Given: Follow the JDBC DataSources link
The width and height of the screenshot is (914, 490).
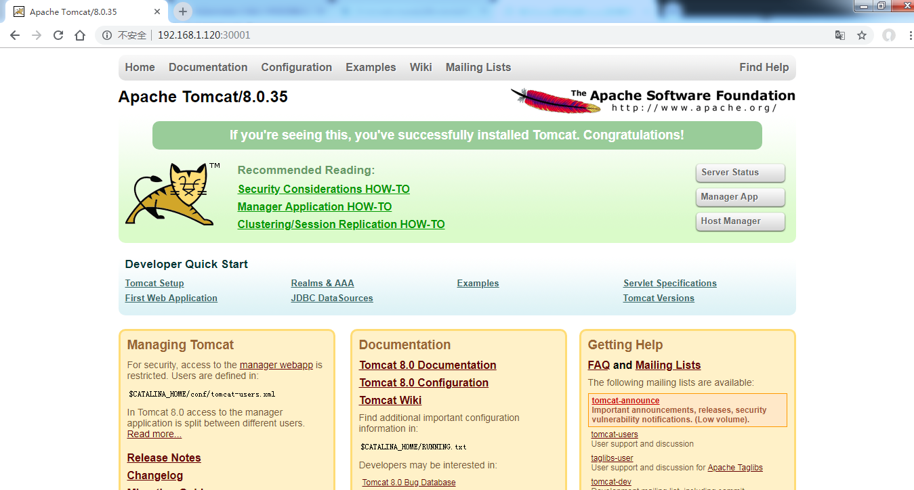Looking at the screenshot, I should coord(331,298).
